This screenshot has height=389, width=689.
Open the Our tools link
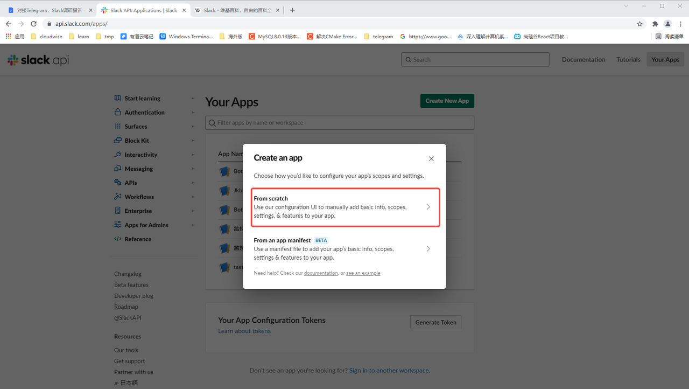pyautogui.click(x=126, y=350)
